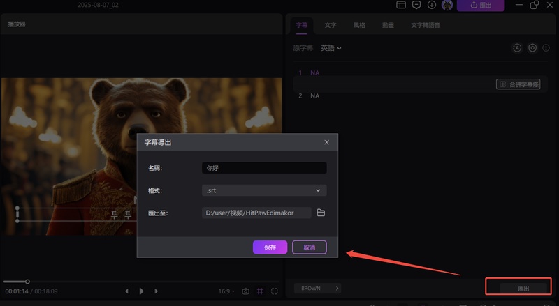Switch to the 字幕 tab

pos(302,25)
